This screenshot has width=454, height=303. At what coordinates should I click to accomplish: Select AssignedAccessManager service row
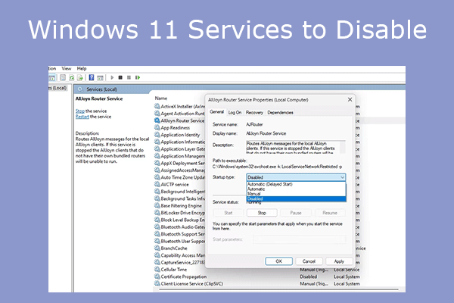[179, 170]
